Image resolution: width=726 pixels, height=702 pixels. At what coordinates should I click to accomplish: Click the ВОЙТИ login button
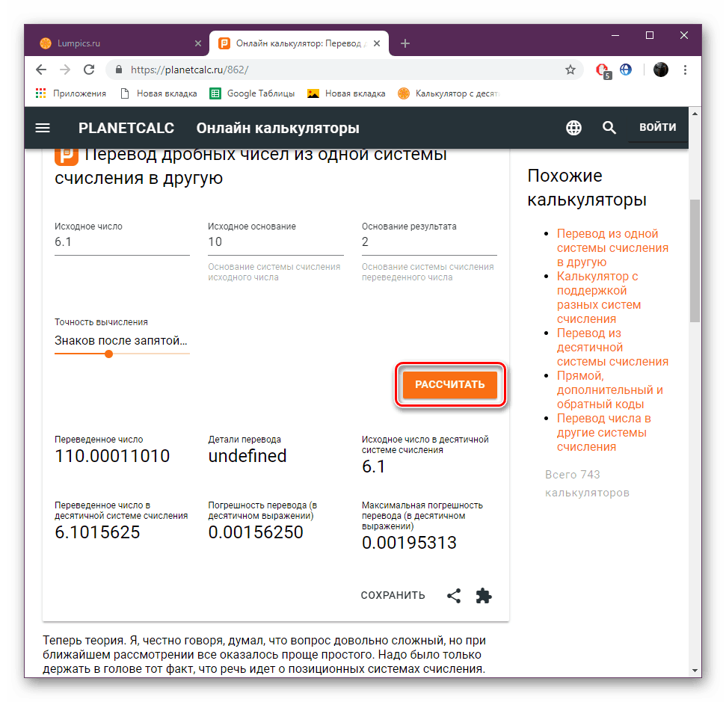click(657, 127)
